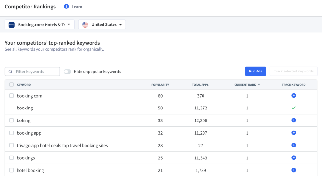Check the booking app row checkbox

[12, 133]
